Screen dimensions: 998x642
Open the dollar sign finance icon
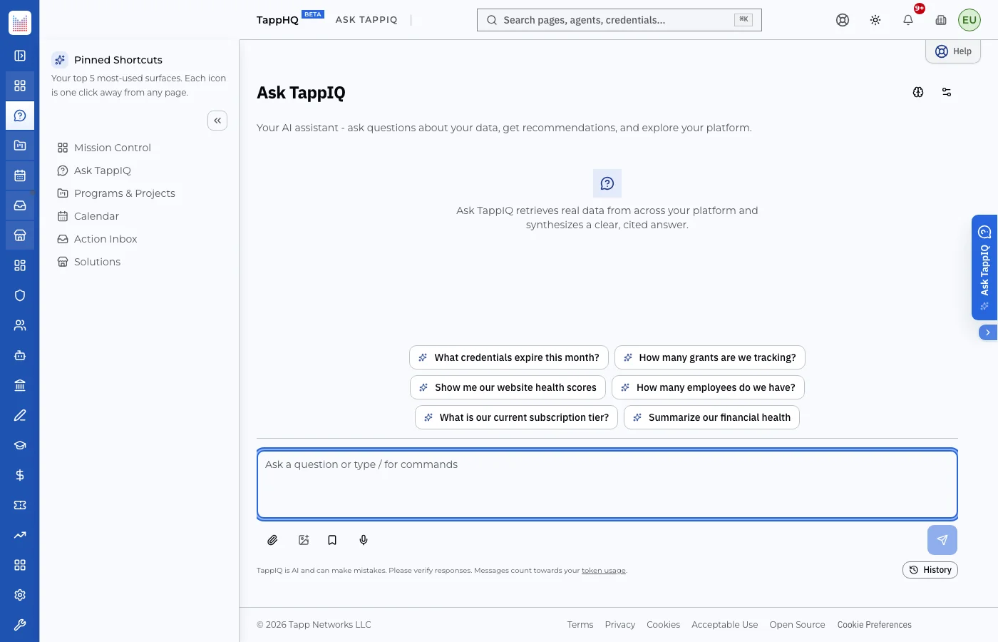tap(20, 475)
